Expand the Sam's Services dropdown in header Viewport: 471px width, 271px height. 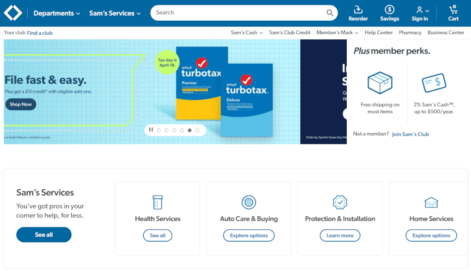point(115,13)
